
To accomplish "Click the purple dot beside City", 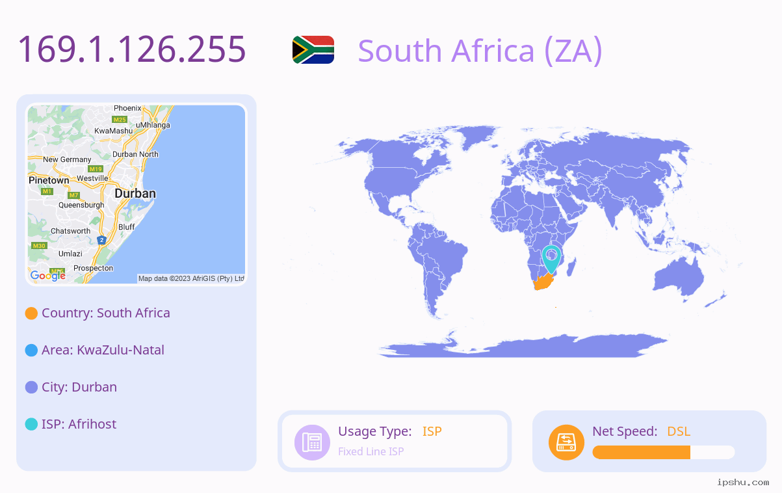I will pos(31,388).
